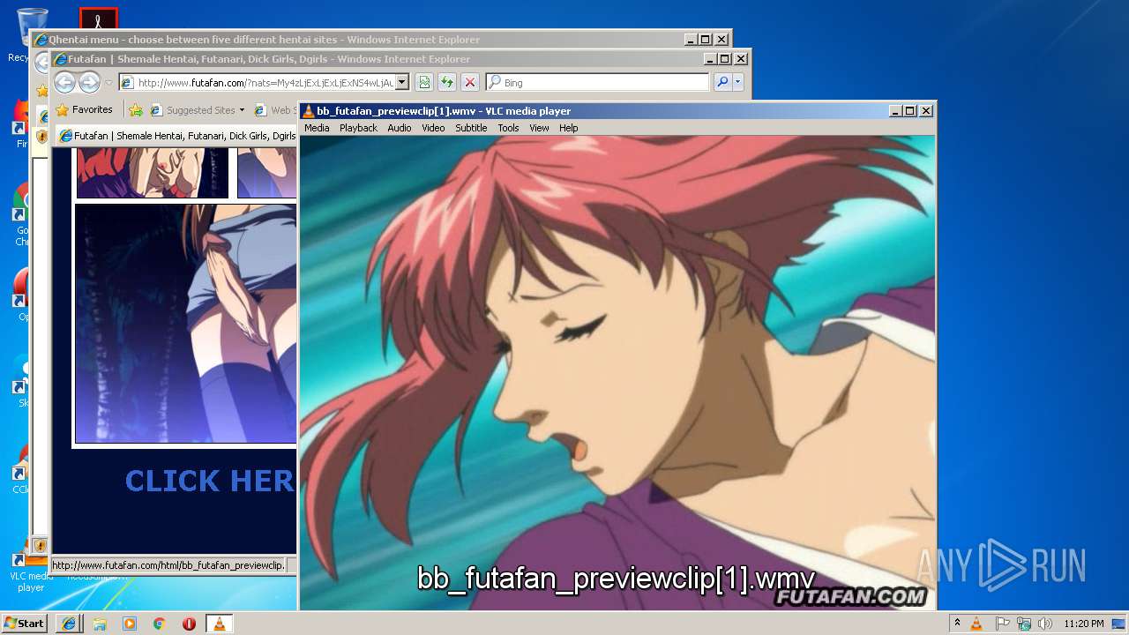Click the CLICK HERE banner link

(210, 480)
